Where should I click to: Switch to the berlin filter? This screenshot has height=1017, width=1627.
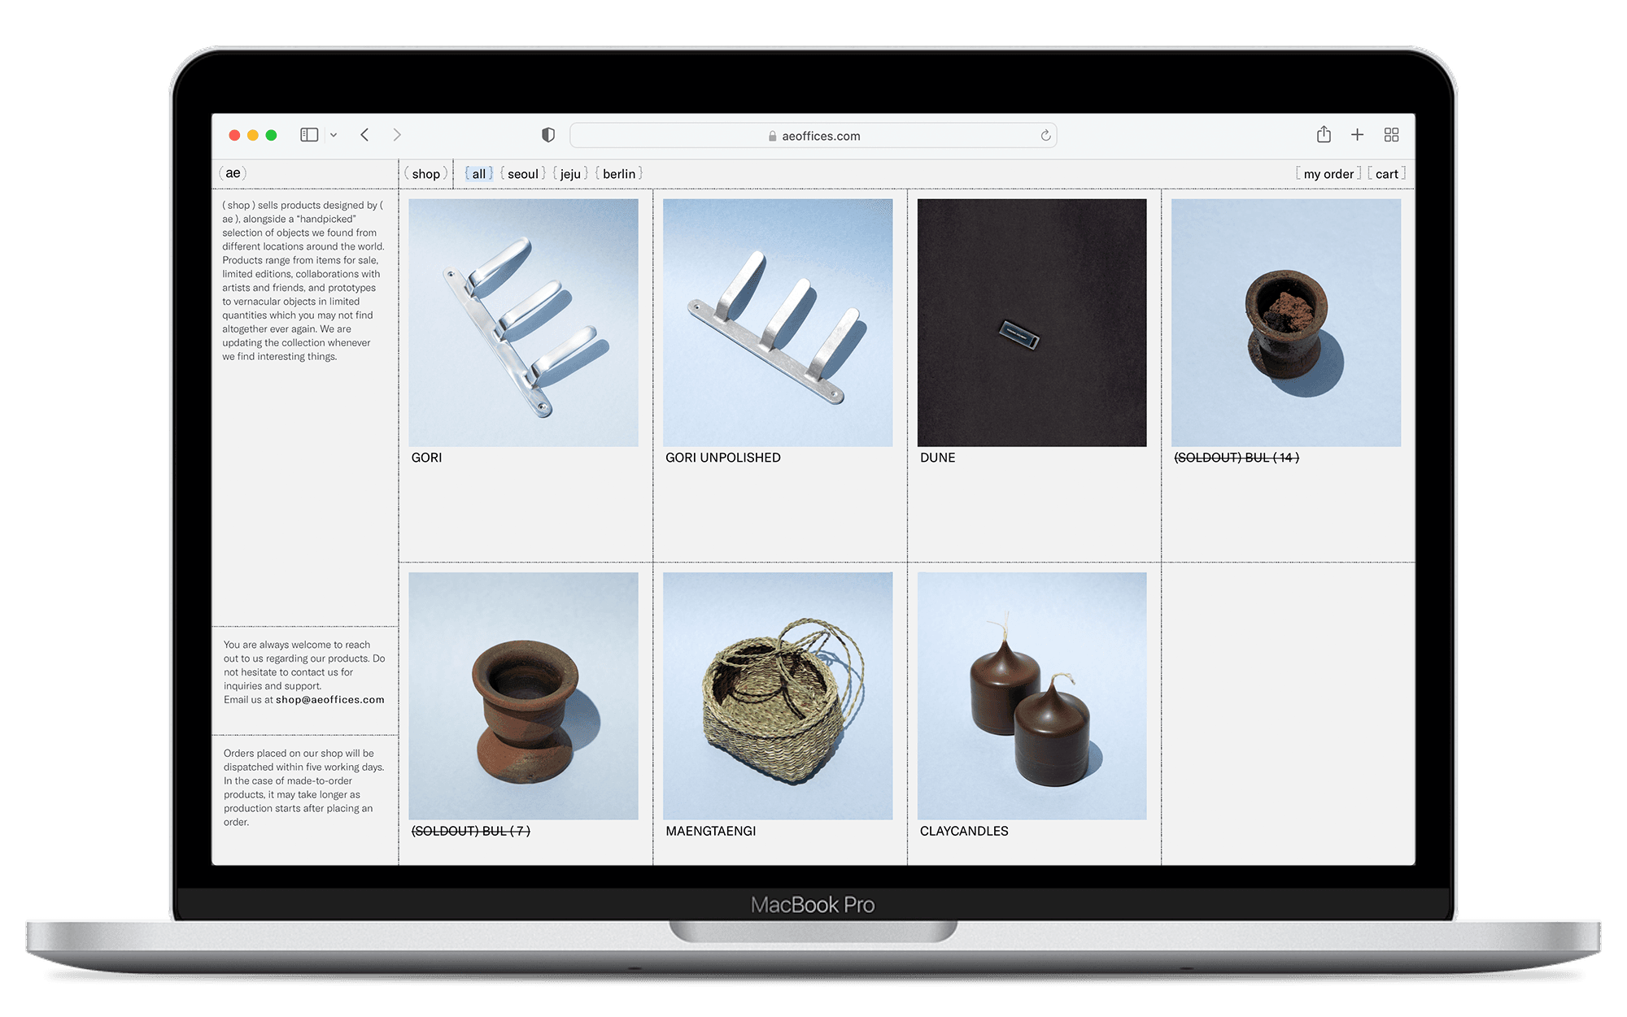pyautogui.click(x=618, y=174)
